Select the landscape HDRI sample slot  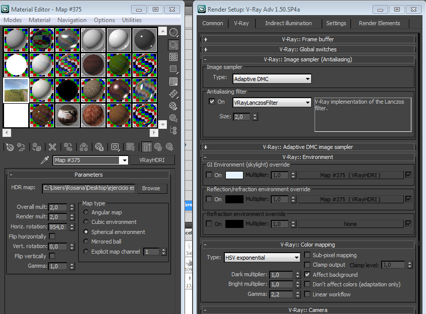(16, 90)
